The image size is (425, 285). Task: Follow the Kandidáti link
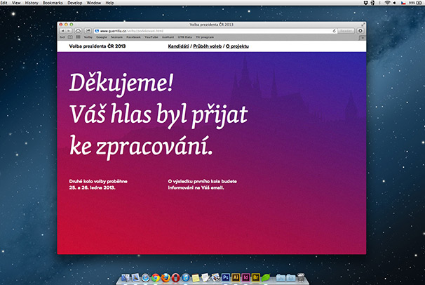(179, 46)
